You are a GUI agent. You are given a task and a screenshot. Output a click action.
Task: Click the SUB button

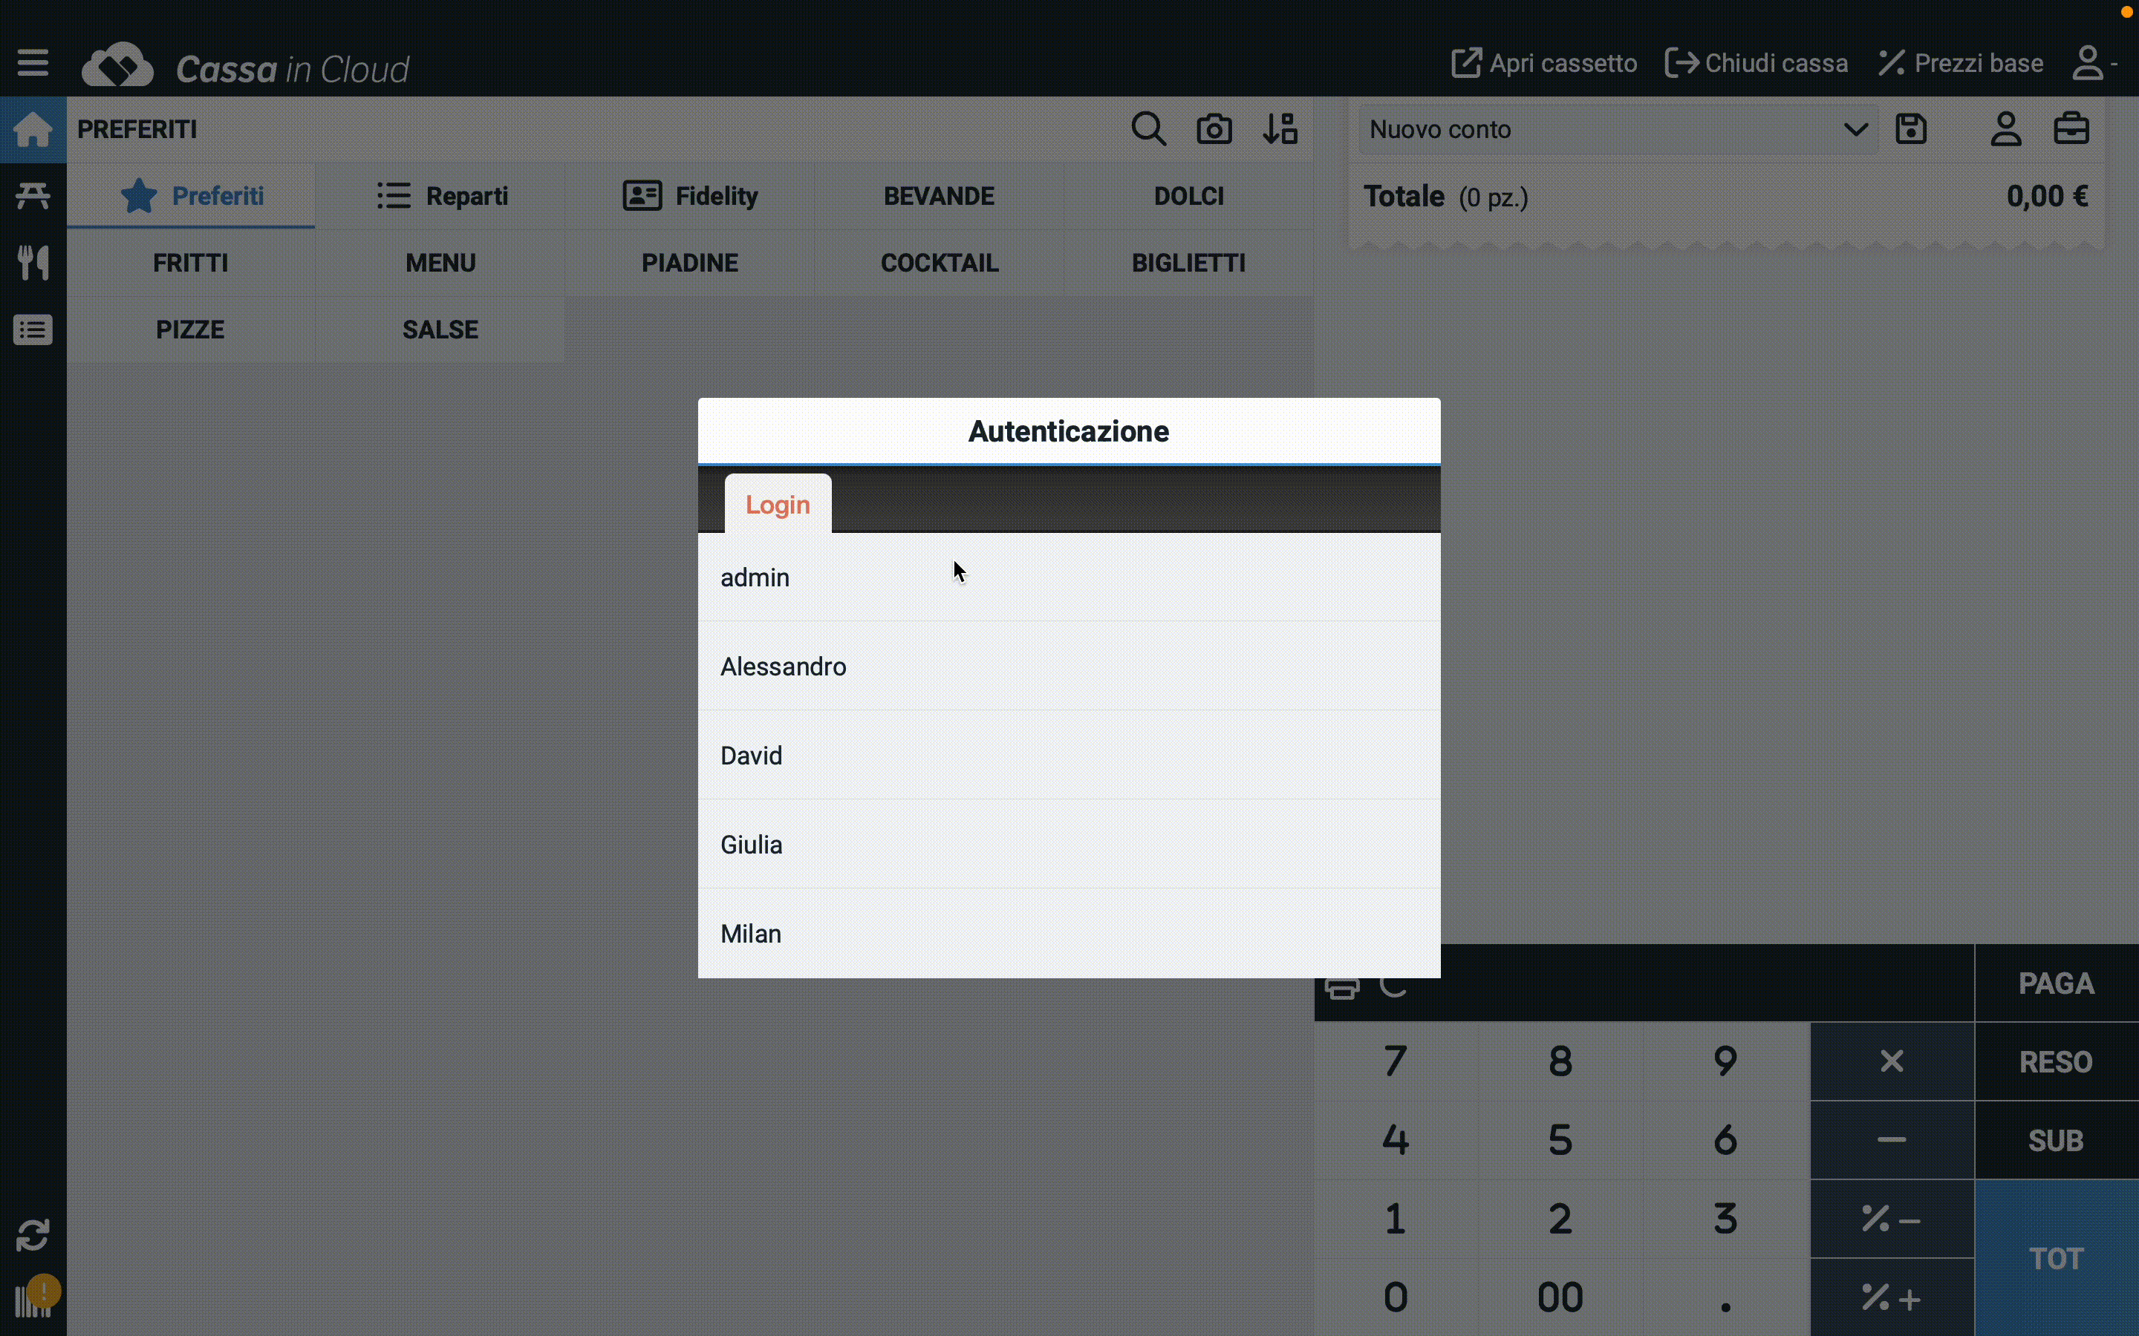click(x=2057, y=1140)
